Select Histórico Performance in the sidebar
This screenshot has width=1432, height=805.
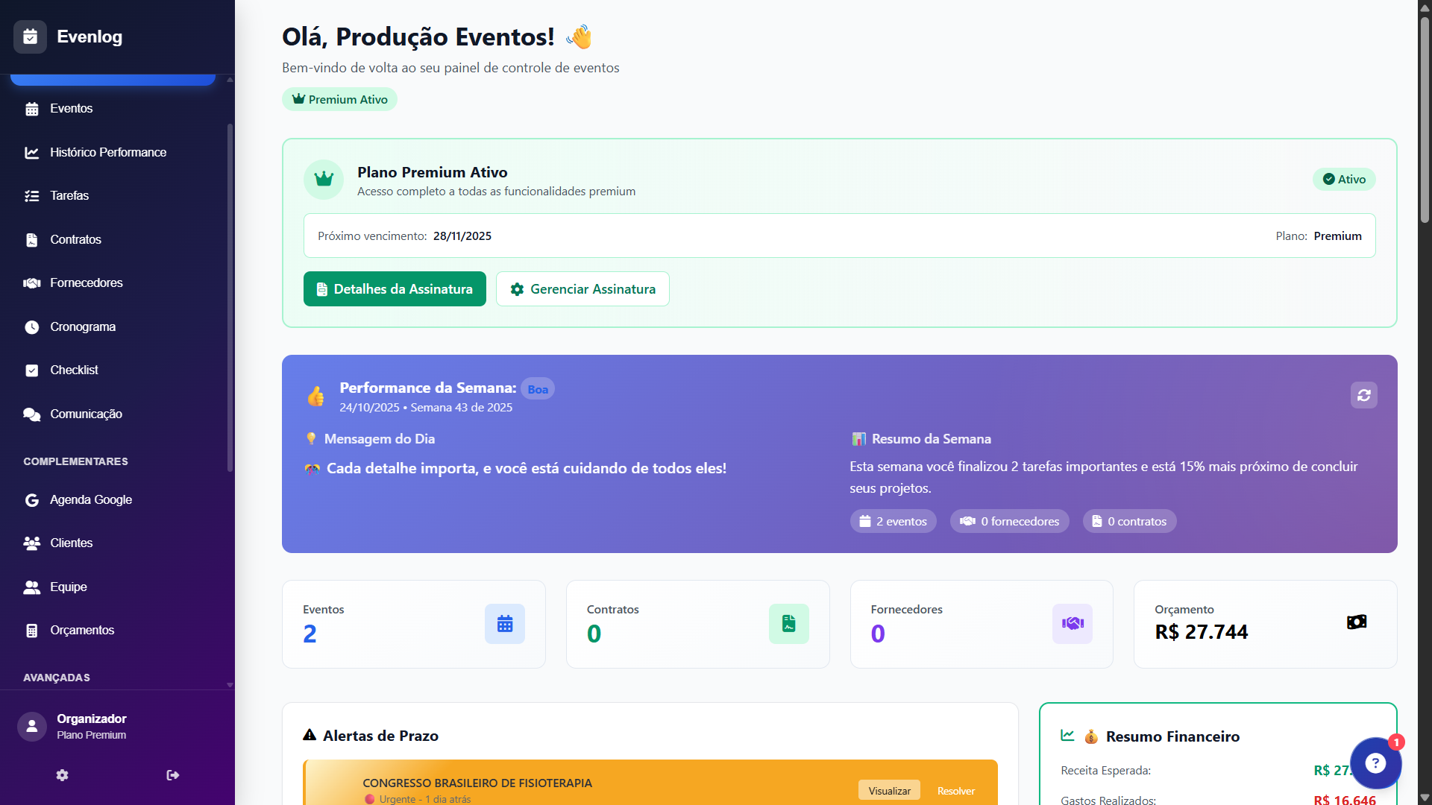click(107, 152)
